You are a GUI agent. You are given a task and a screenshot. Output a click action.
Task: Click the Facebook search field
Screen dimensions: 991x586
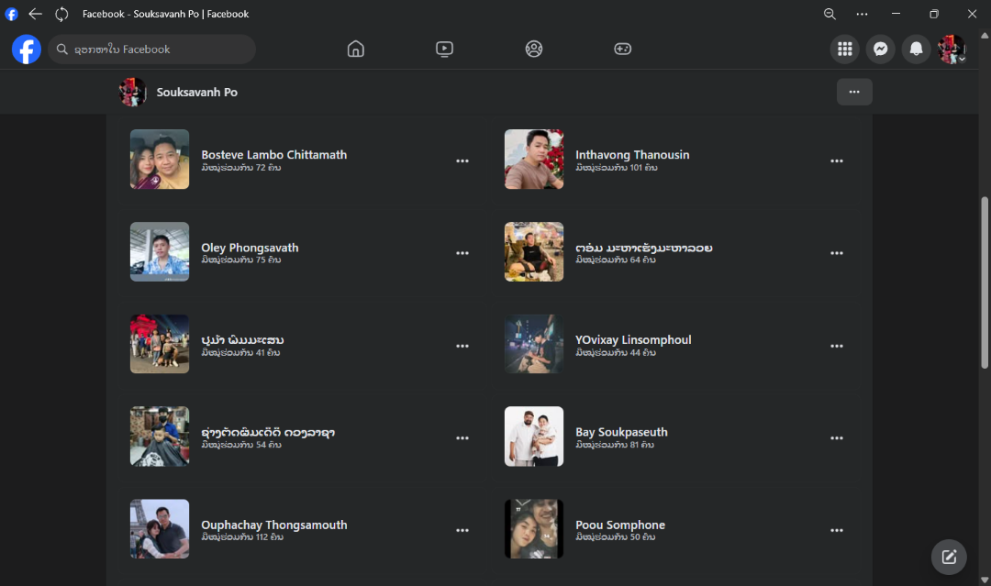tap(152, 50)
